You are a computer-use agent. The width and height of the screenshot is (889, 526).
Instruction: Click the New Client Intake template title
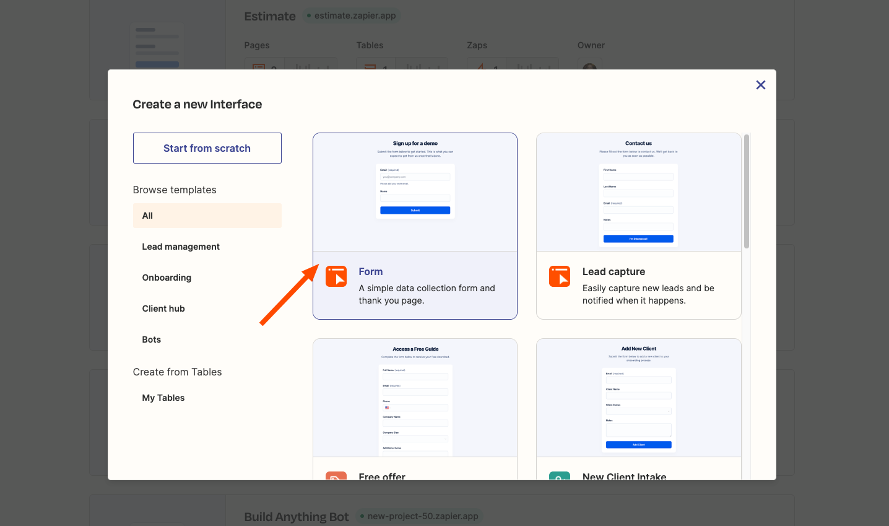(x=624, y=476)
